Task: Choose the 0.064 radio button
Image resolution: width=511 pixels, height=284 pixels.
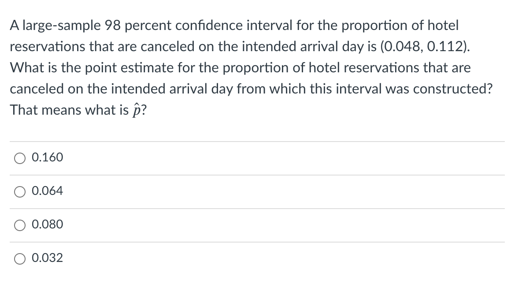Action: click(x=20, y=191)
